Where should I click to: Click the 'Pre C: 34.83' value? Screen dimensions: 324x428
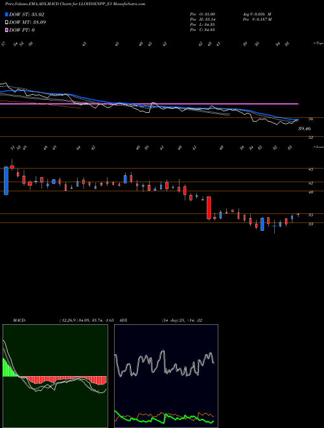tap(202, 30)
